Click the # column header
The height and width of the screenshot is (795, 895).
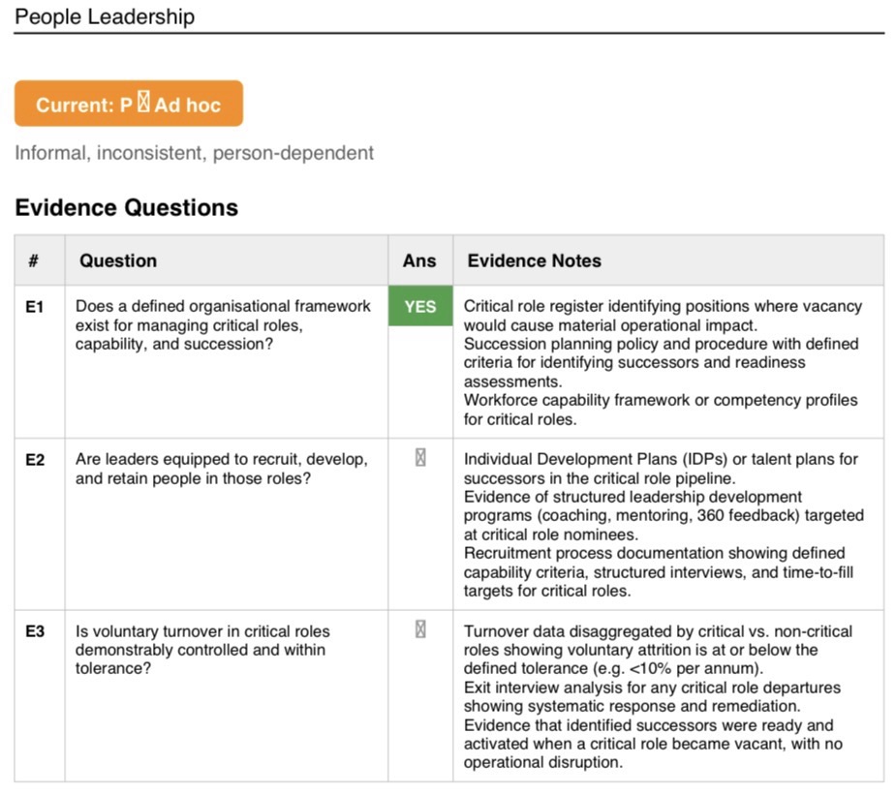pos(34,260)
